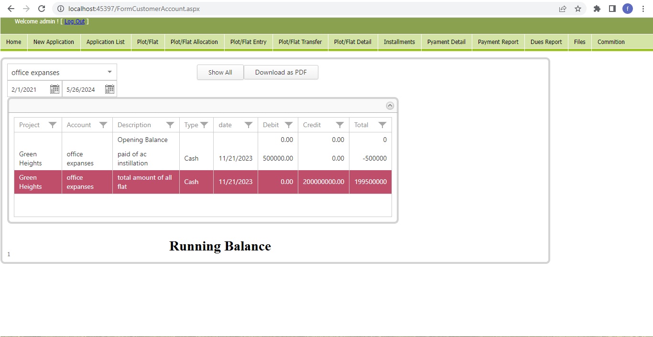This screenshot has height=337, width=653.
Task: Open the end date calendar picker
Action: (109, 89)
